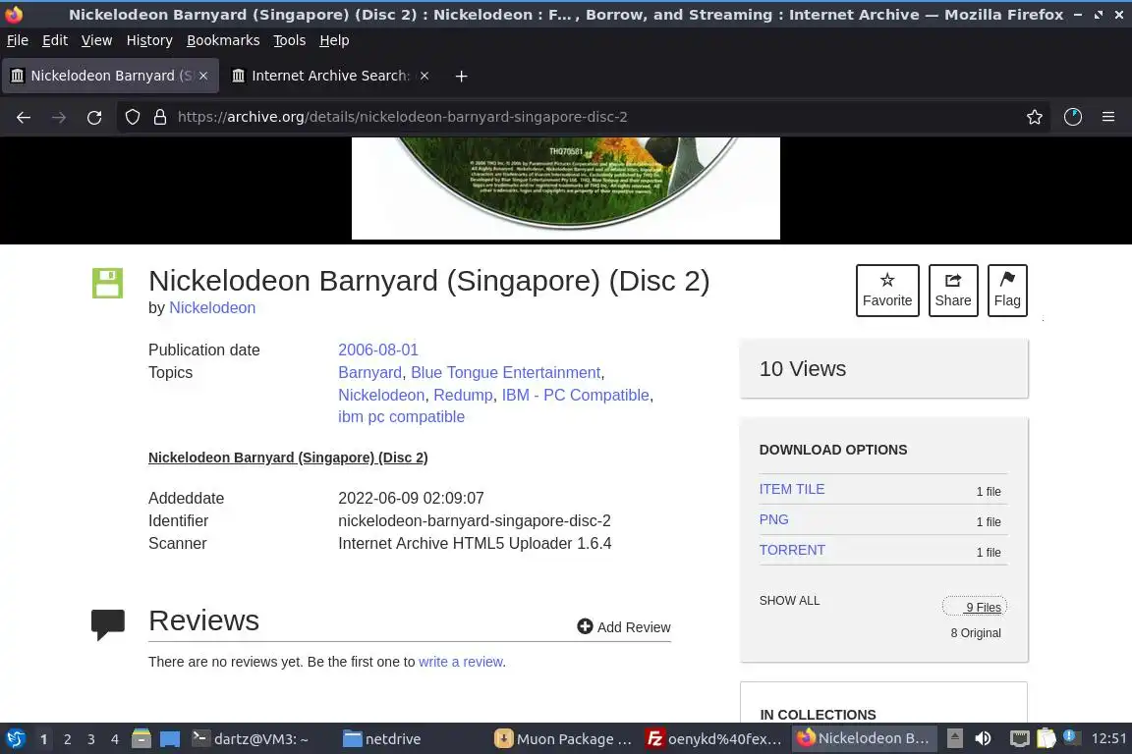Open the dartz@VM3 terminal window
The height and width of the screenshot is (754, 1132).
(x=251, y=739)
